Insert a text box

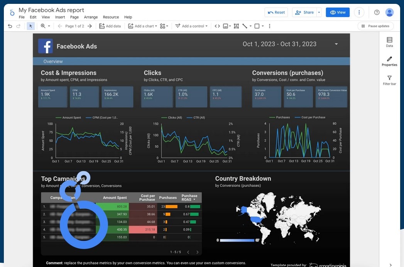[x=236, y=26]
